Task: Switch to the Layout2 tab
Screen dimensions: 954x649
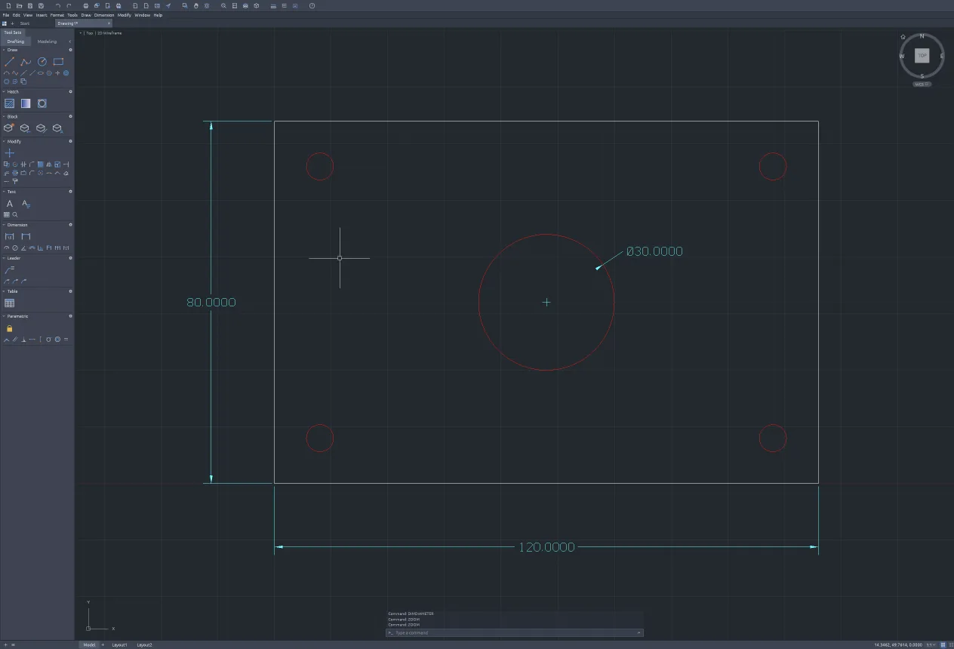Action: [x=144, y=645]
